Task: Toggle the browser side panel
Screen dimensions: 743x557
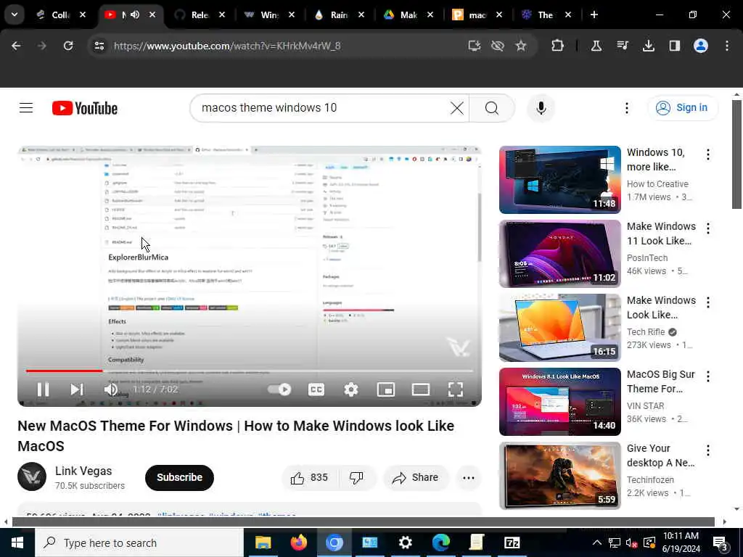Action: (x=674, y=46)
